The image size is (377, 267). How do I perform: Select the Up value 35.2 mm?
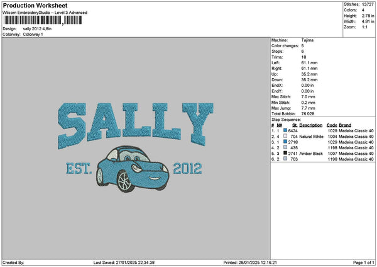click(309, 74)
